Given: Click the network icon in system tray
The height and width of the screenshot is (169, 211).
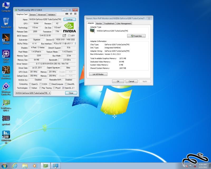Looking at the screenshot, I should (195, 166).
